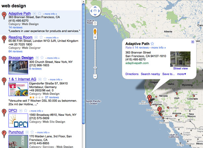Click the zoom slider track above handle
Viewport: 203px width, 148px height.
pos(95,53)
